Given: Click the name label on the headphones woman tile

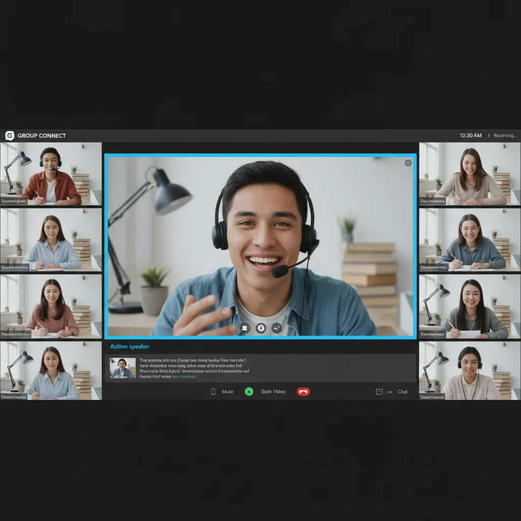Looking at the screenshot, I should click(432, 397).
